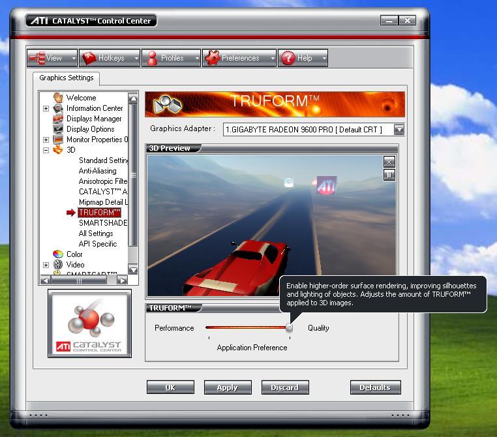
Task: Click the tree scroll left arrow
Action: [45, 280]
